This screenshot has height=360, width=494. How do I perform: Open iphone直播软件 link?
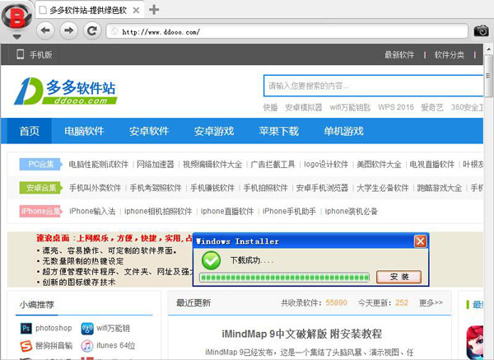pos(227,211)
